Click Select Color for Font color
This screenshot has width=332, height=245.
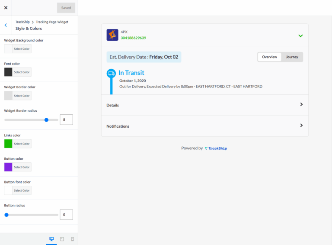pyautogui.click(x=22, y=72)
